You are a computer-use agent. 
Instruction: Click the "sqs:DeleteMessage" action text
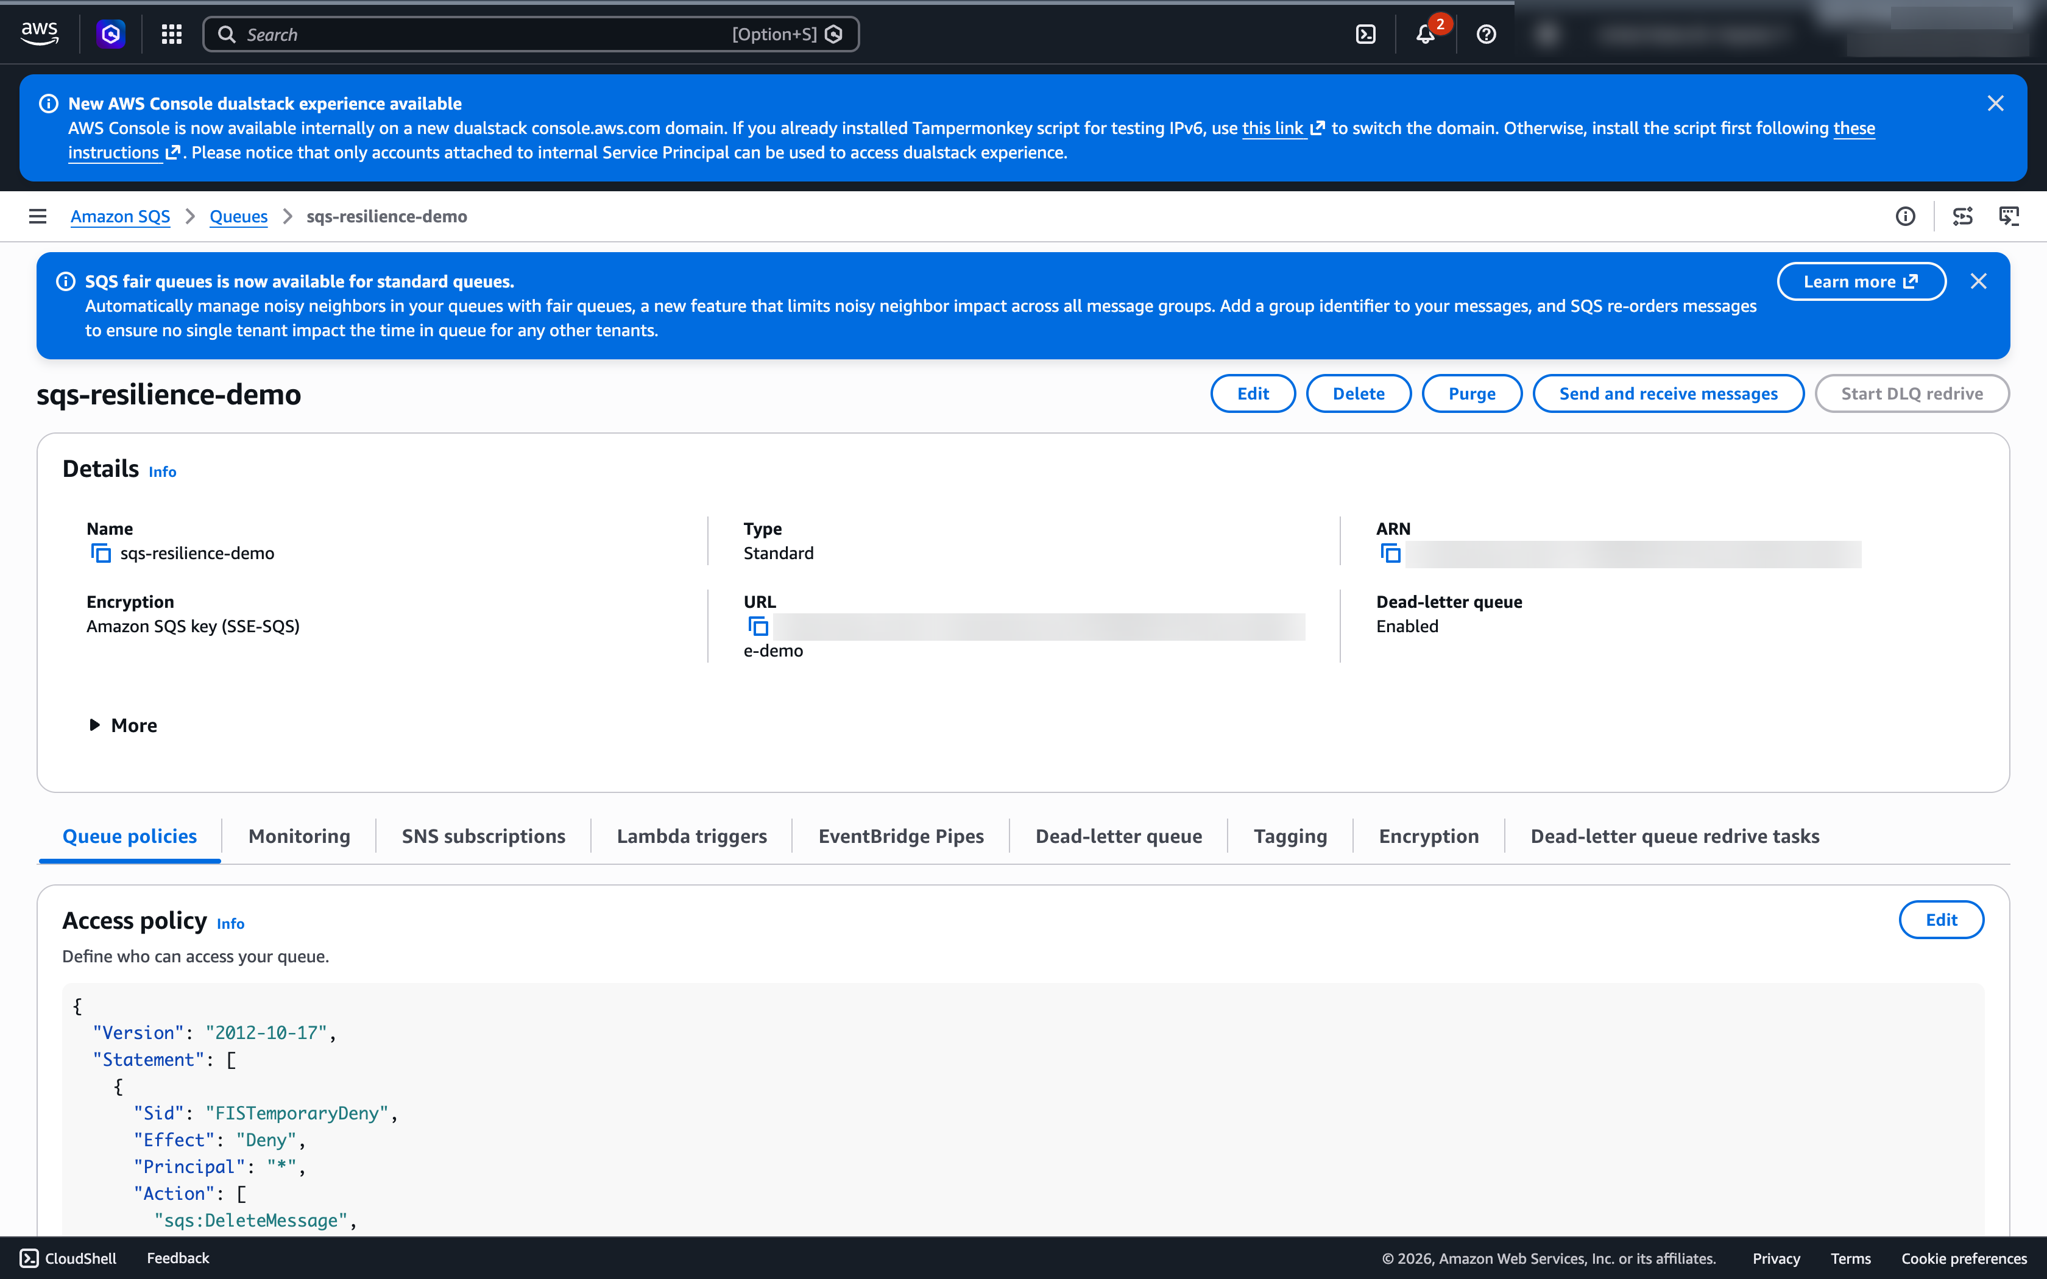(250, 1220)
